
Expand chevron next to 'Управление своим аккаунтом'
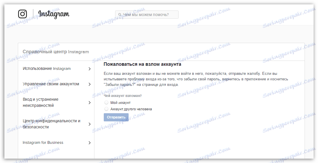pos(90,84)
